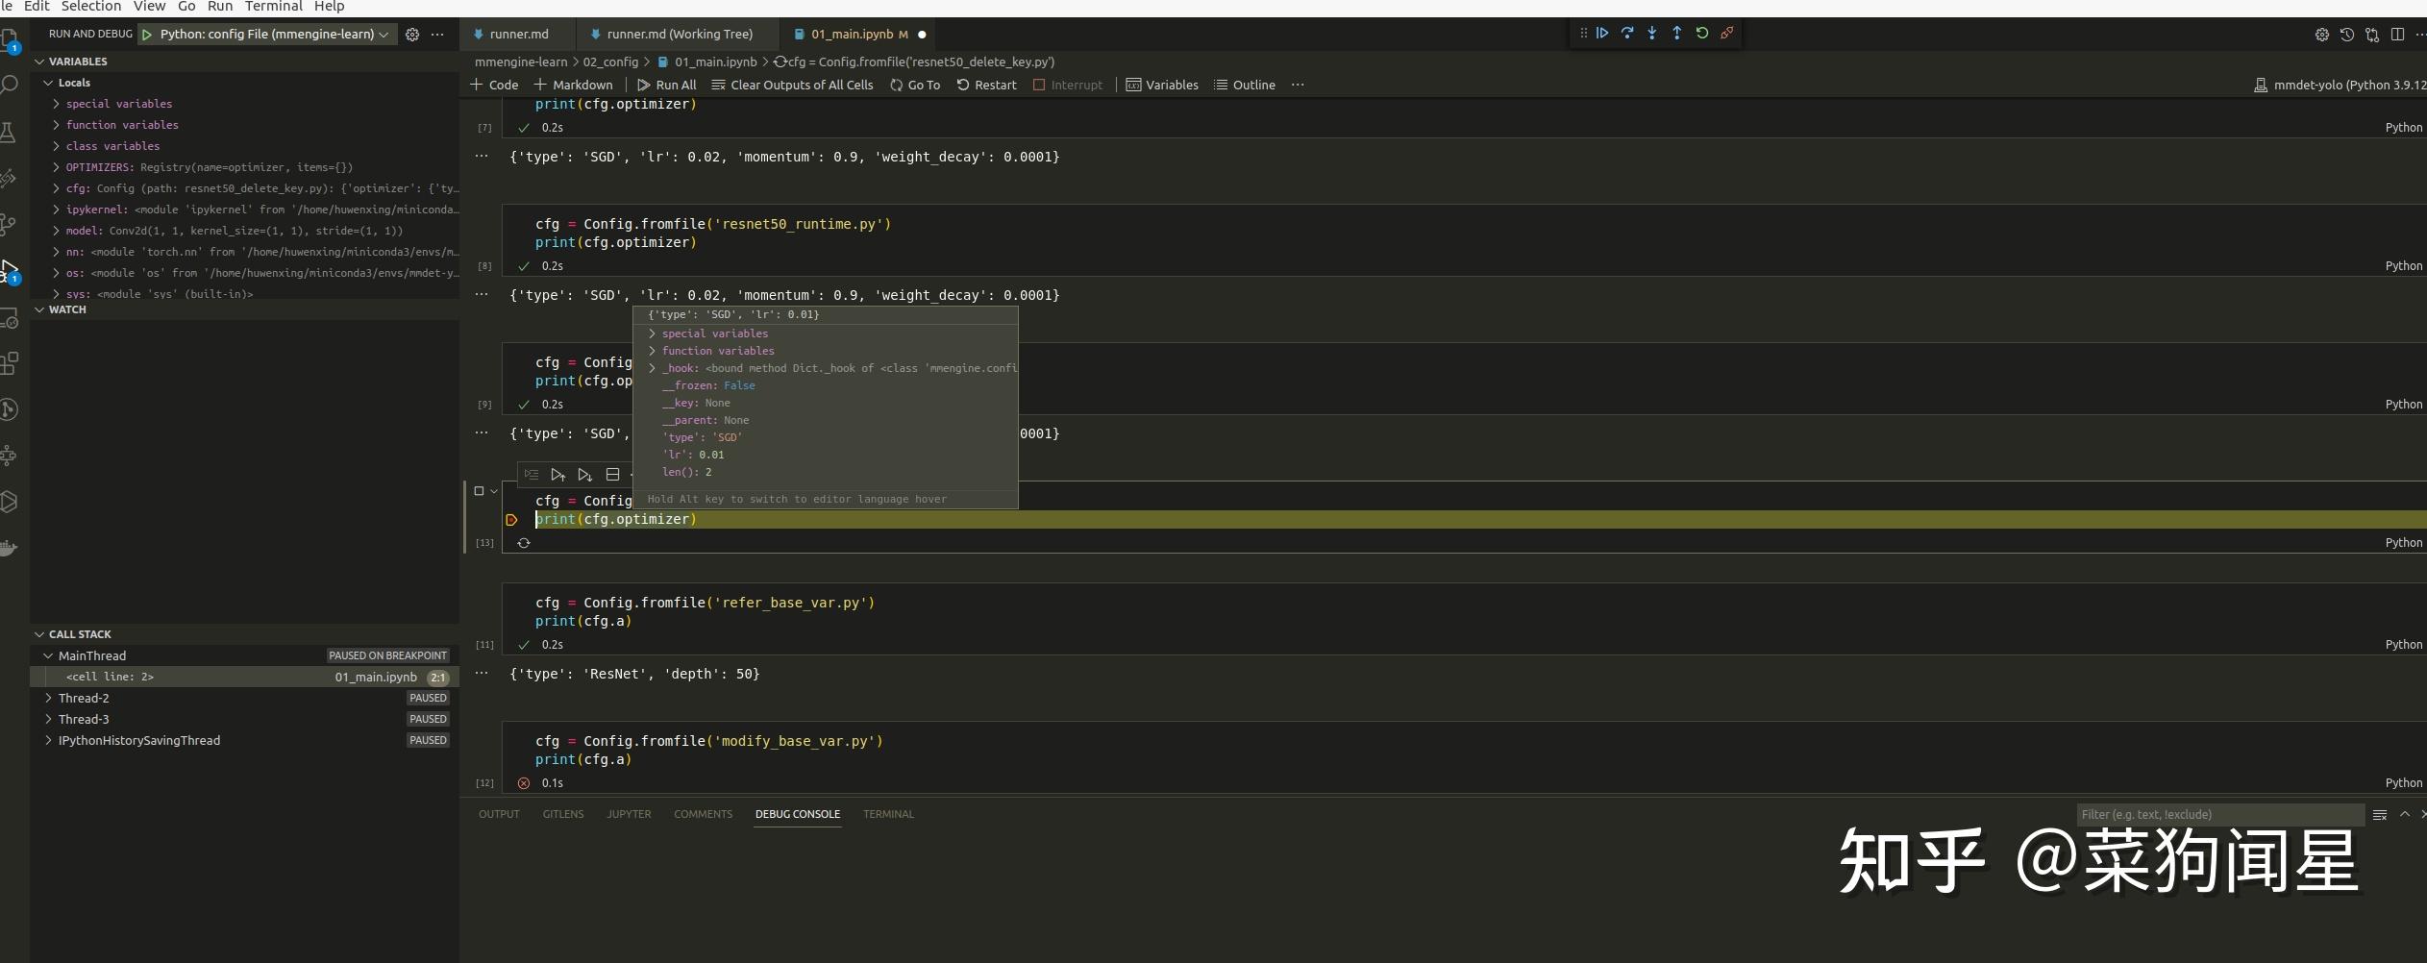Disconnect the debugger with the plug icon
Viewport: 2427px width, 963px height.
1727,33
